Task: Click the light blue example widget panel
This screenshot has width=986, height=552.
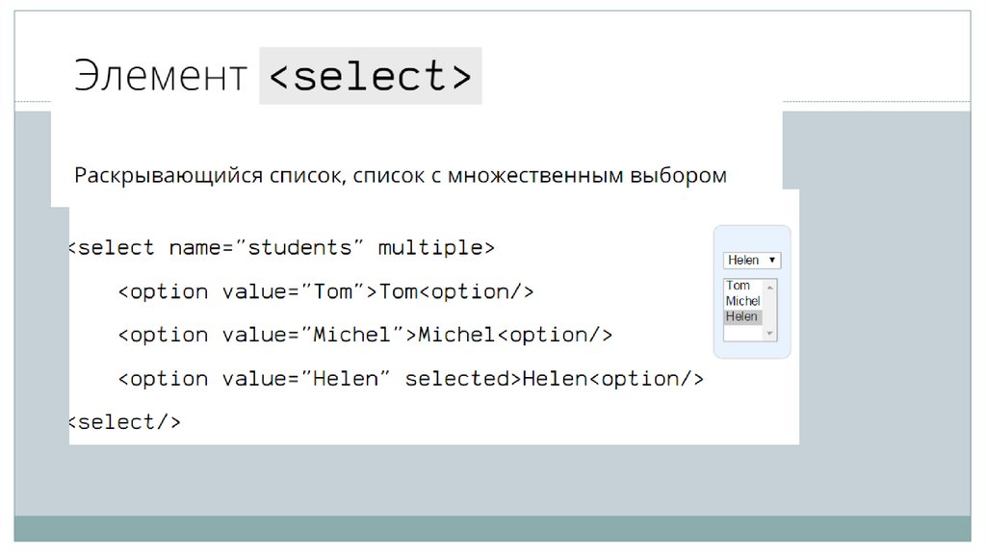Action: (751, 240)
